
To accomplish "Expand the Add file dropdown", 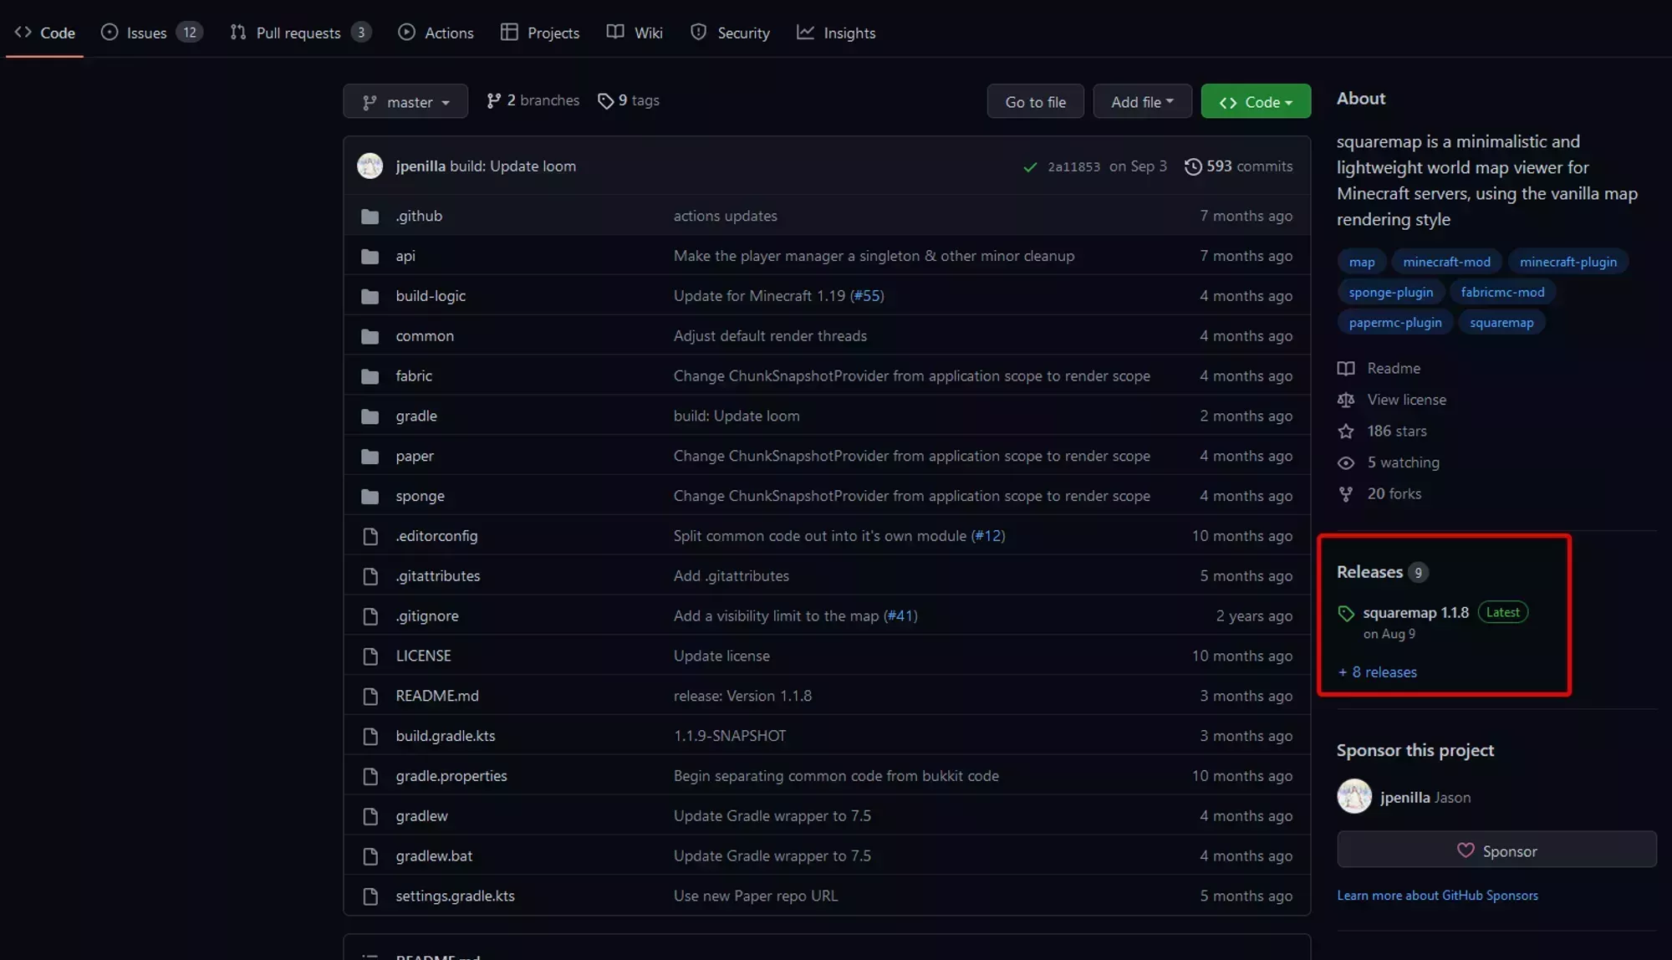I will (x=1142, y=101).
